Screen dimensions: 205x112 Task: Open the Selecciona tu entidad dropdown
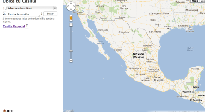pos(31,8)
